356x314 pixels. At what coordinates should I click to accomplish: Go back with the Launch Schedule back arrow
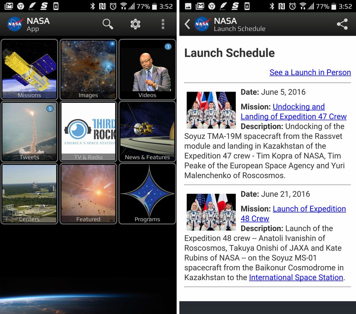[x=187, y=24]
